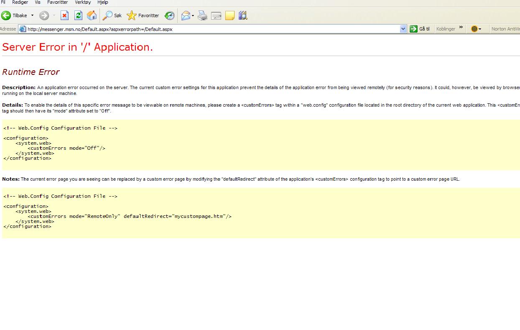Refresh the page with green arrows icon
The image size is (520, 330).
coord(78,16)
